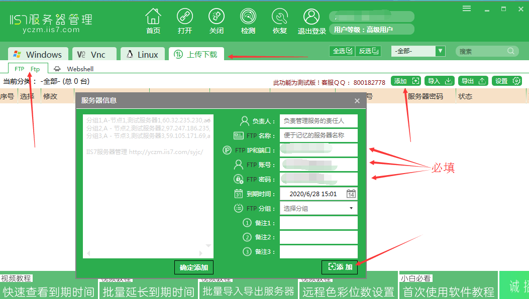This screenshot has width=529, height=299.
Task: Open the calendar picker for 到期时间
Action: pos(351,194)
